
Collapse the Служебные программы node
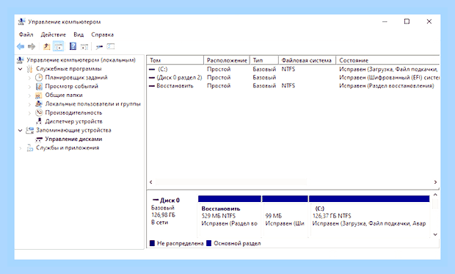[x=20, y=69]
